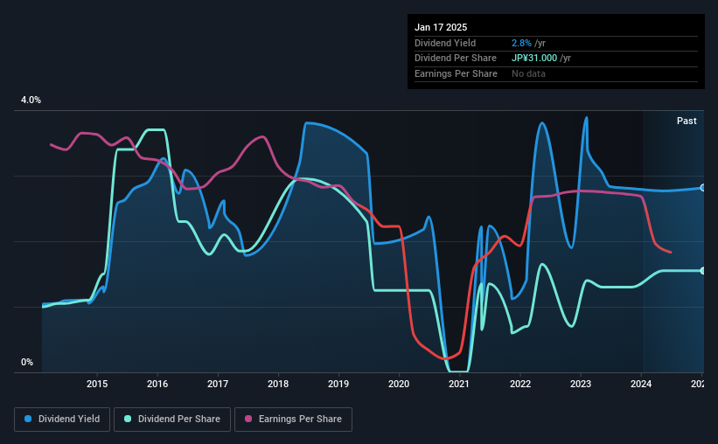Select the Dividend Per Share endpoint marker
Image resolution: width=718 pixels, height=444 pixels.
tap(703, 271)
